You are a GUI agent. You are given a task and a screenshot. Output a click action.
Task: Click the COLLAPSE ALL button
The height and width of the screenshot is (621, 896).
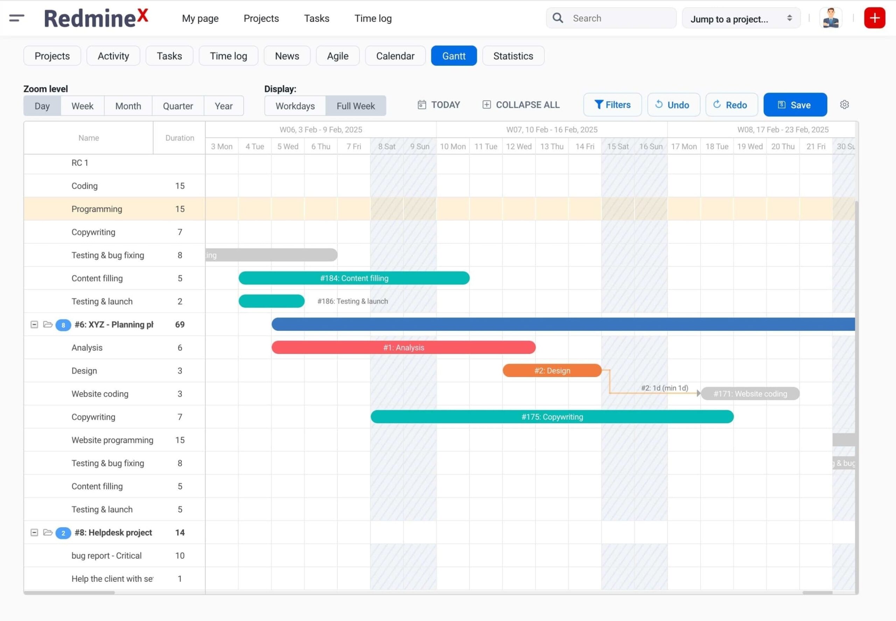[520, 104]
